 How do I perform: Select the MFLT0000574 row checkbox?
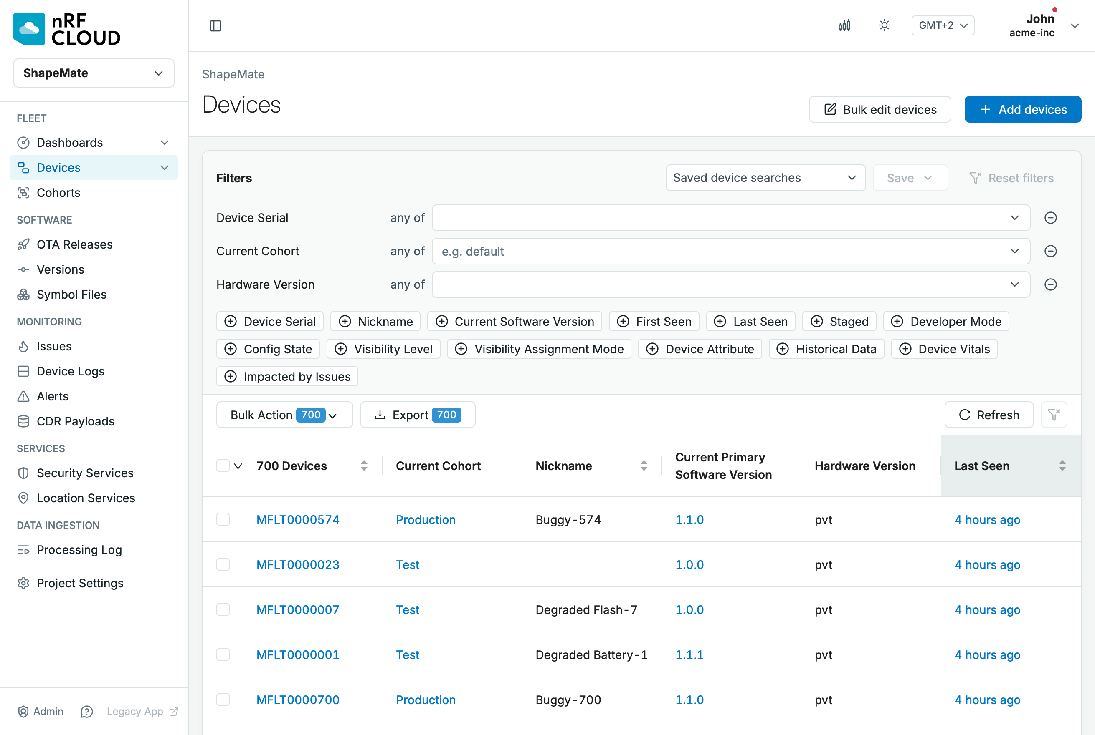click(x=223, y=520)
